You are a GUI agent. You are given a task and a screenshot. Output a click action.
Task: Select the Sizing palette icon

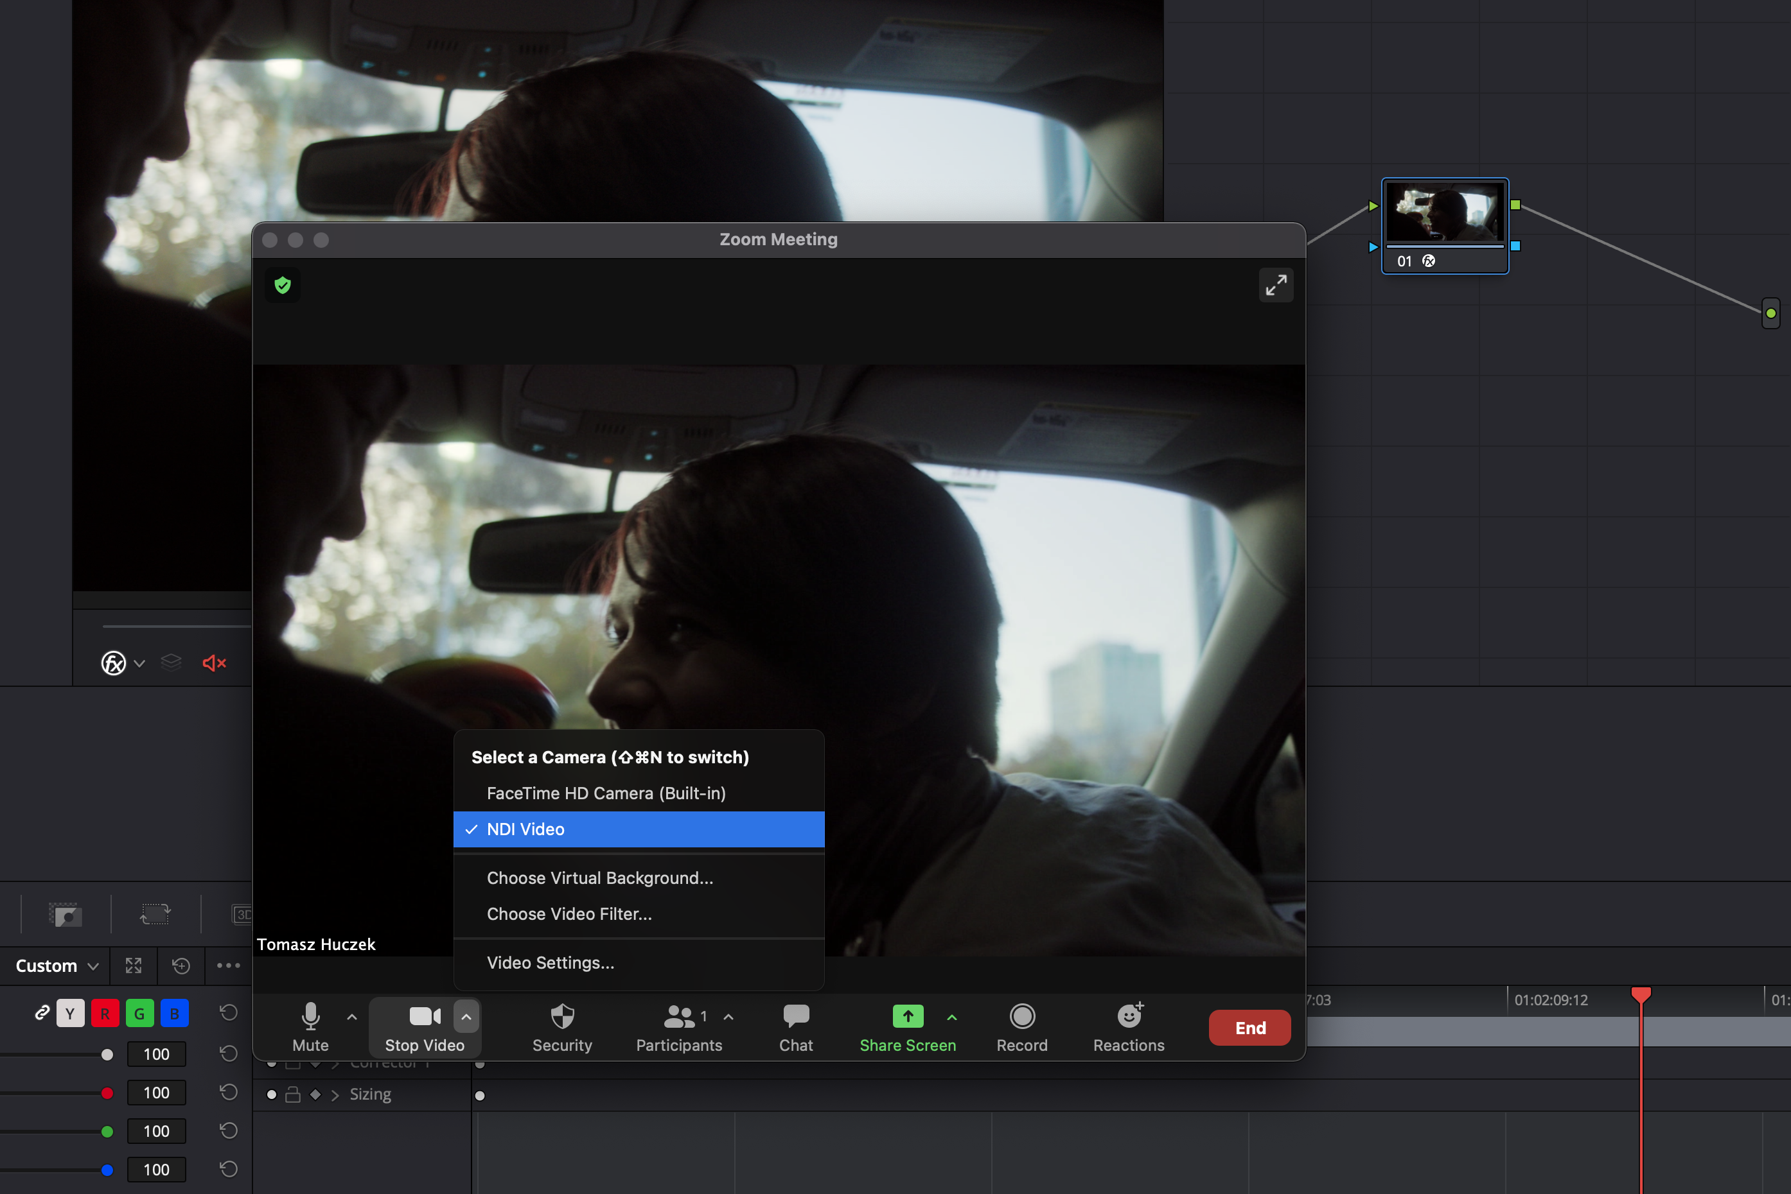tap(155, 913)
